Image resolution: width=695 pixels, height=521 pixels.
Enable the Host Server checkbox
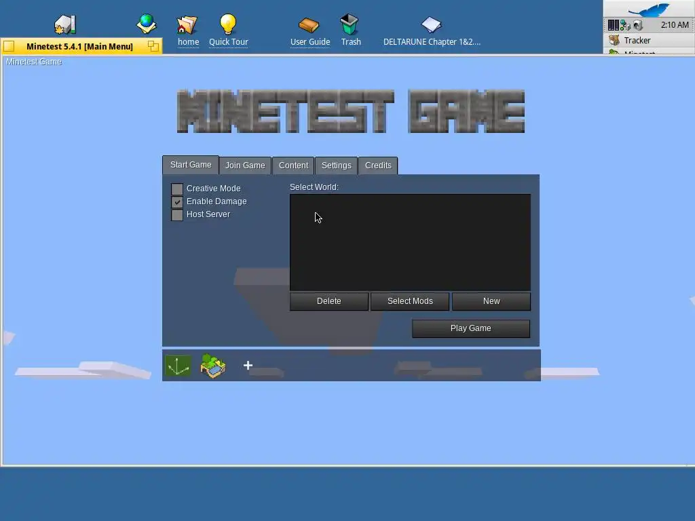[x=177, y=215]
